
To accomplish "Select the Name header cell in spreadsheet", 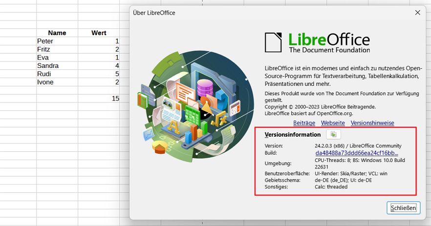I will (57, 33).
